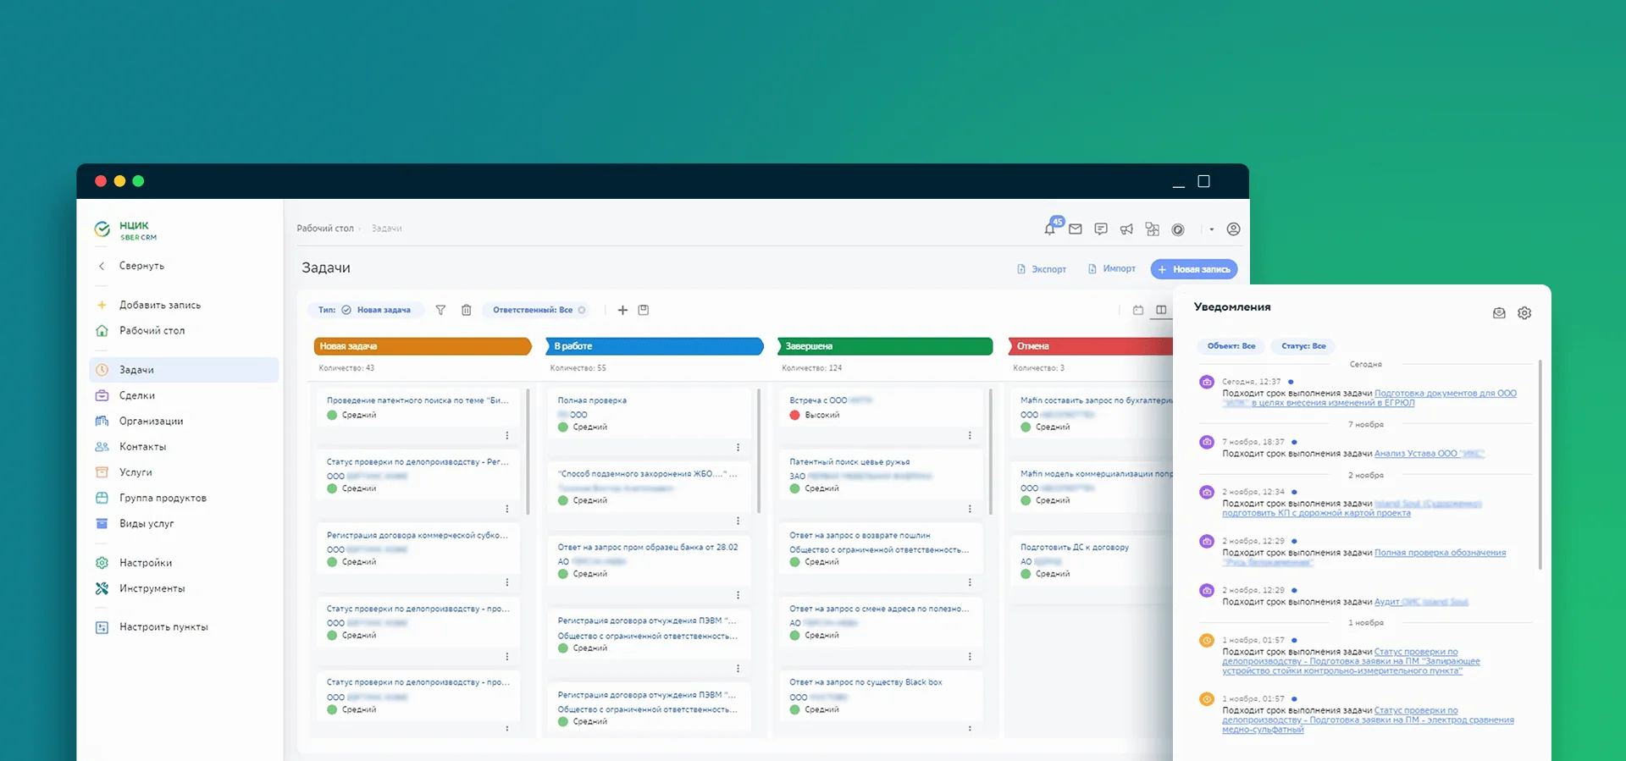
Task: Click the trash icon in filter bar
Action: point(466,310)
